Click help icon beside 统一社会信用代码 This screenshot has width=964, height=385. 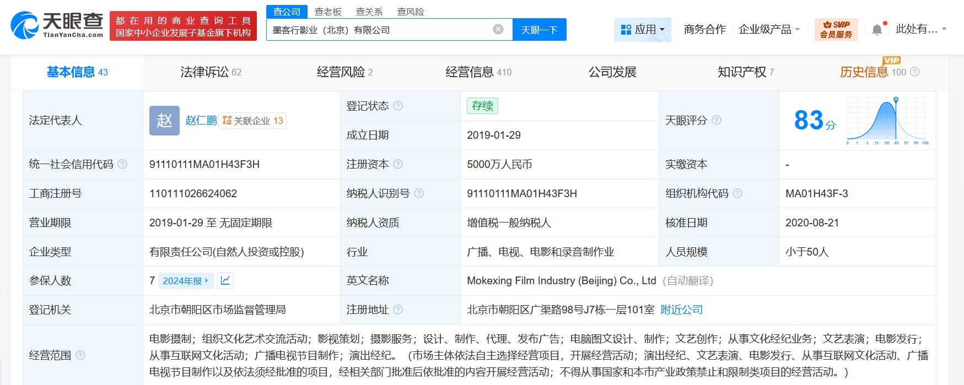point(122,164)
